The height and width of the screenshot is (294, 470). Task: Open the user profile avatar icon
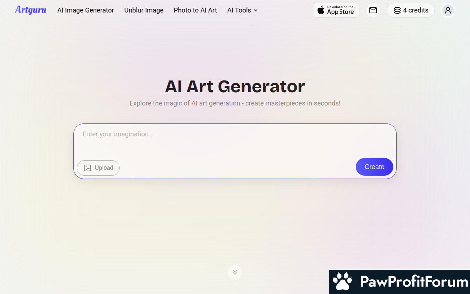click(x=448, y=10)
